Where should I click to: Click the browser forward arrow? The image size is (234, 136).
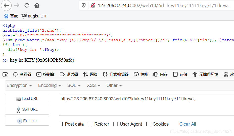pyautogui.click(x=17, y=6)
